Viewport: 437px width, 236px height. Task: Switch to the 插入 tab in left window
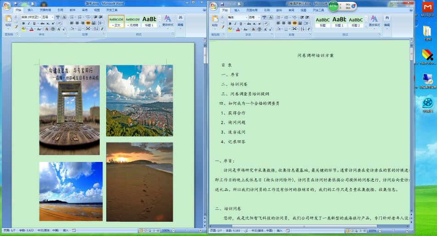click(x=30, y=10)
